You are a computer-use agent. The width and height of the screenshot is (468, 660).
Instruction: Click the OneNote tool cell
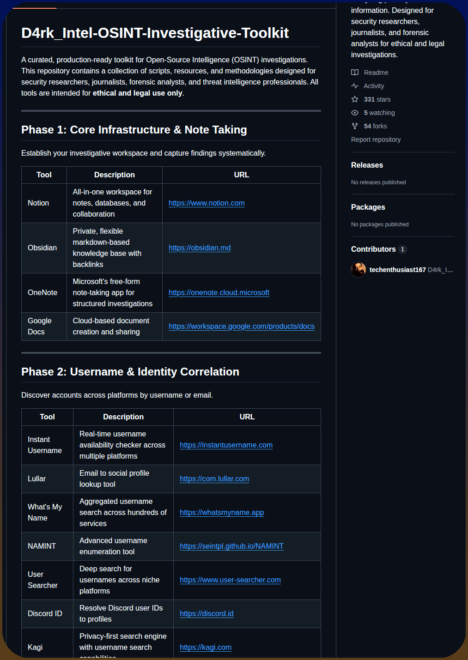44,293
